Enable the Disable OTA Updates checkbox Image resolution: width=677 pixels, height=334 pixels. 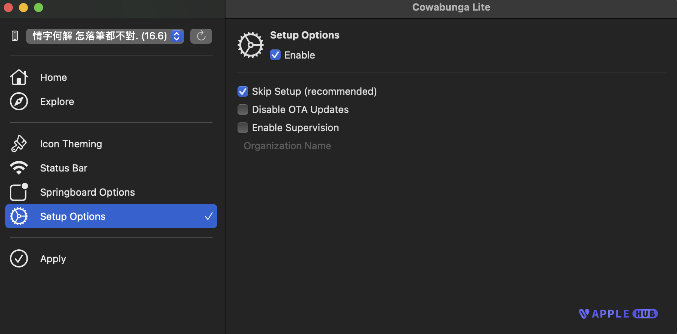tap(243, 110)
